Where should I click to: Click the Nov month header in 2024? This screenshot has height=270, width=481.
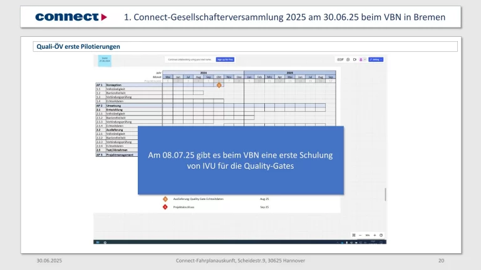coord(229,77)
